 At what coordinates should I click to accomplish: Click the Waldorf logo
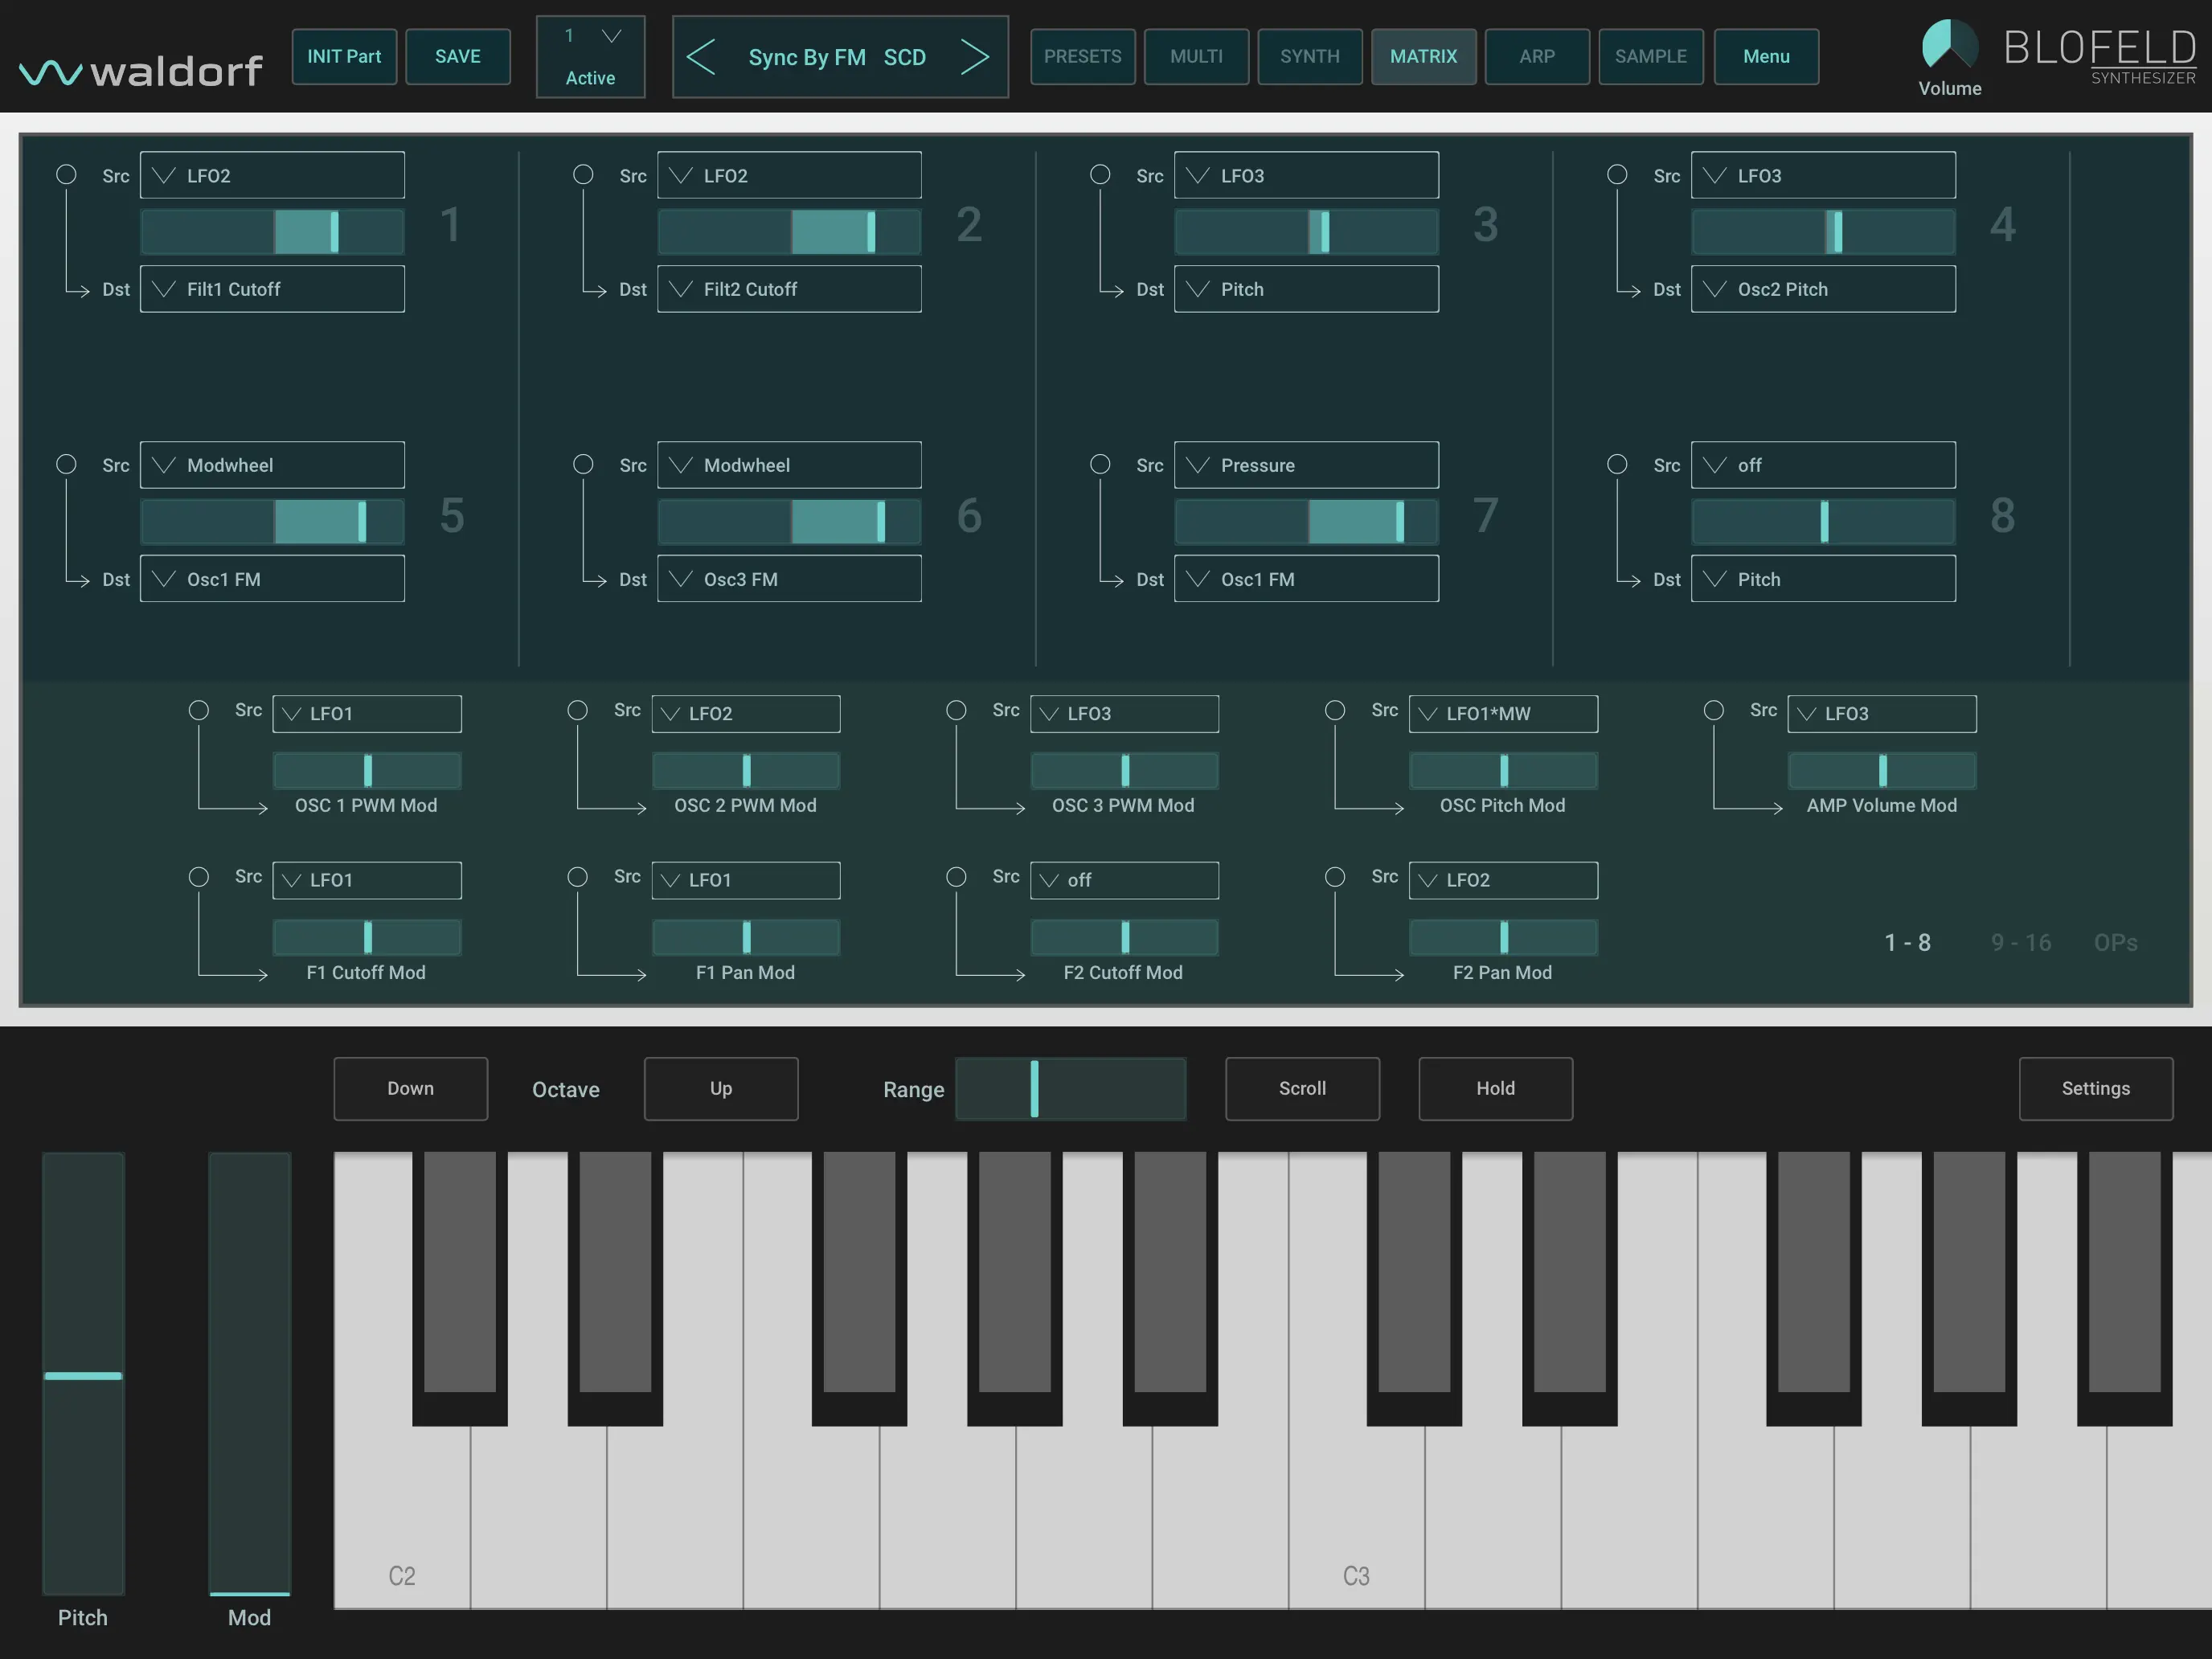140,68
